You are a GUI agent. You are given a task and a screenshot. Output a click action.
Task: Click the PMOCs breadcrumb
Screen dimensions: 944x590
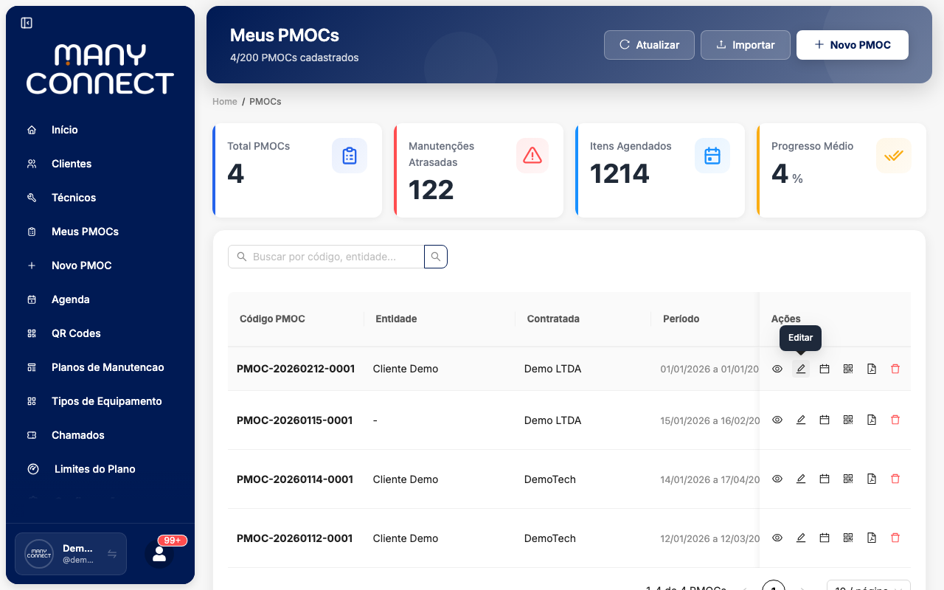[x=265, y=102]
